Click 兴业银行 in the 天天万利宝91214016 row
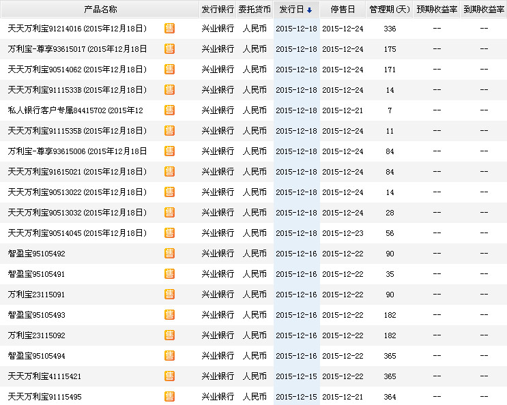The width and height of the screenshot is (507, 405). pos(218,29)
